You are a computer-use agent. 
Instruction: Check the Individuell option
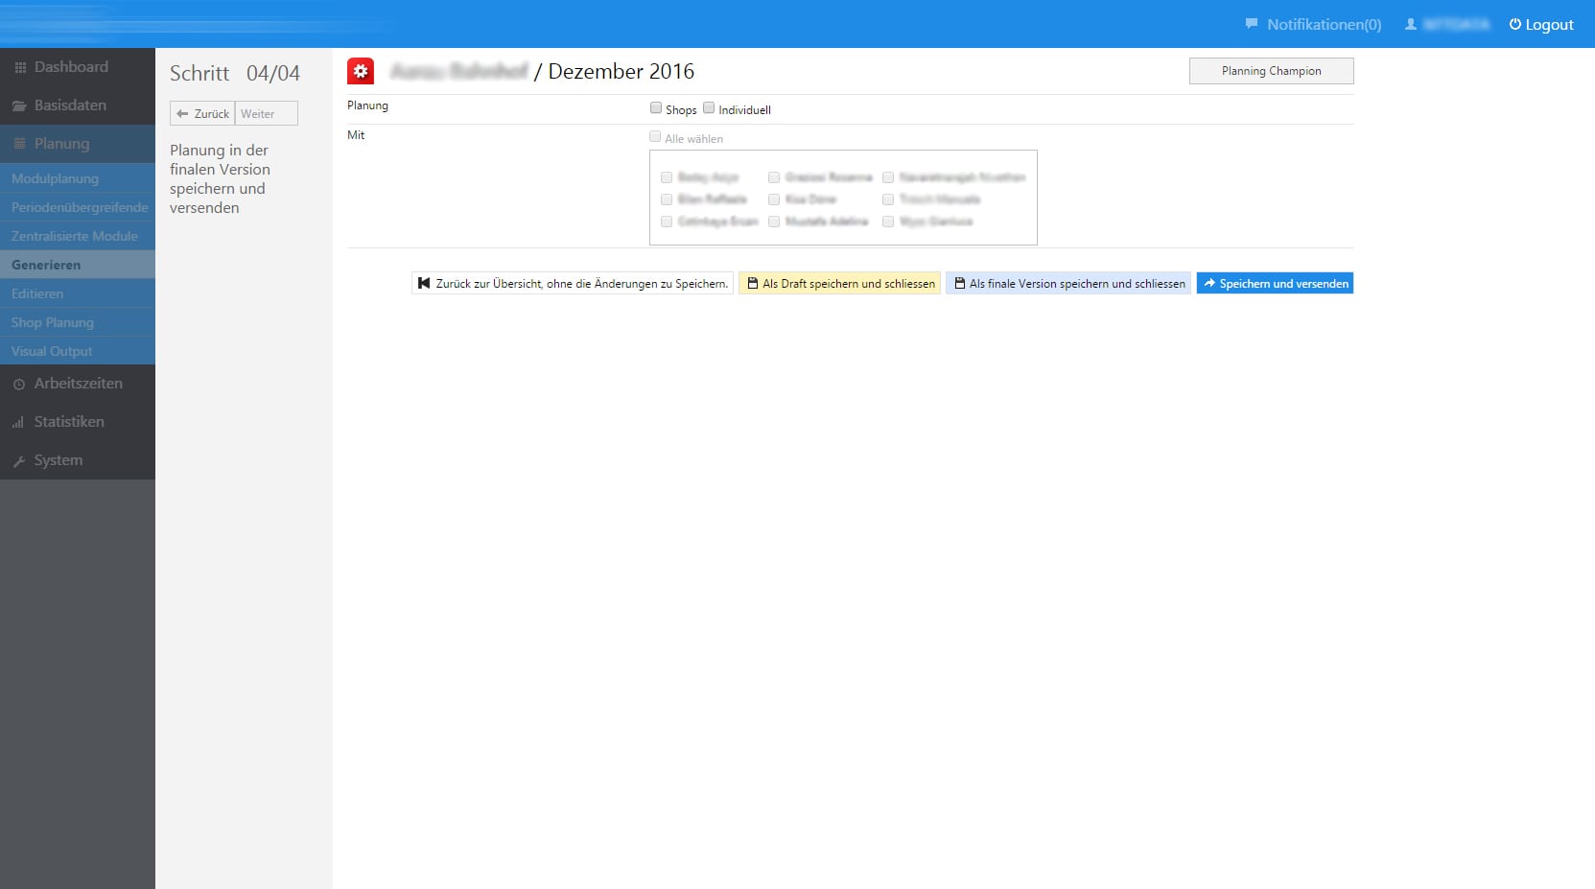click(x=709, y=107)
